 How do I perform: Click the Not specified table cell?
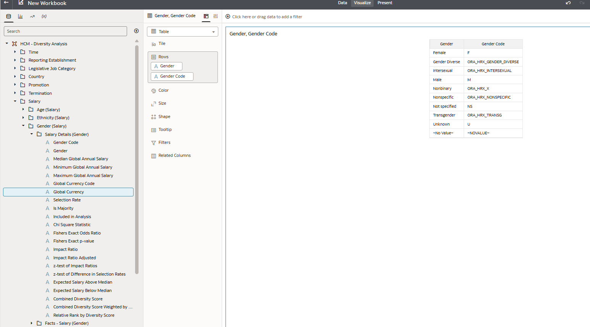(x=447, y=106)
